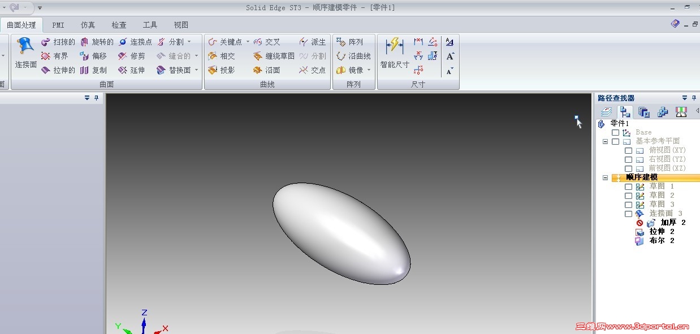Select the 复制 copy surface tool
Image resolution: width=700 pixels, height=334 pixels.
tap(93, 70)
